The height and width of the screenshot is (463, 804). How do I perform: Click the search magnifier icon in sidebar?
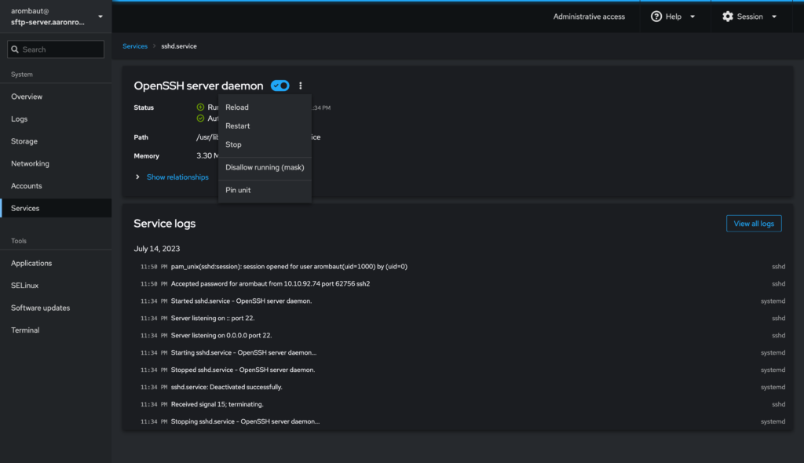coord(15,49)
